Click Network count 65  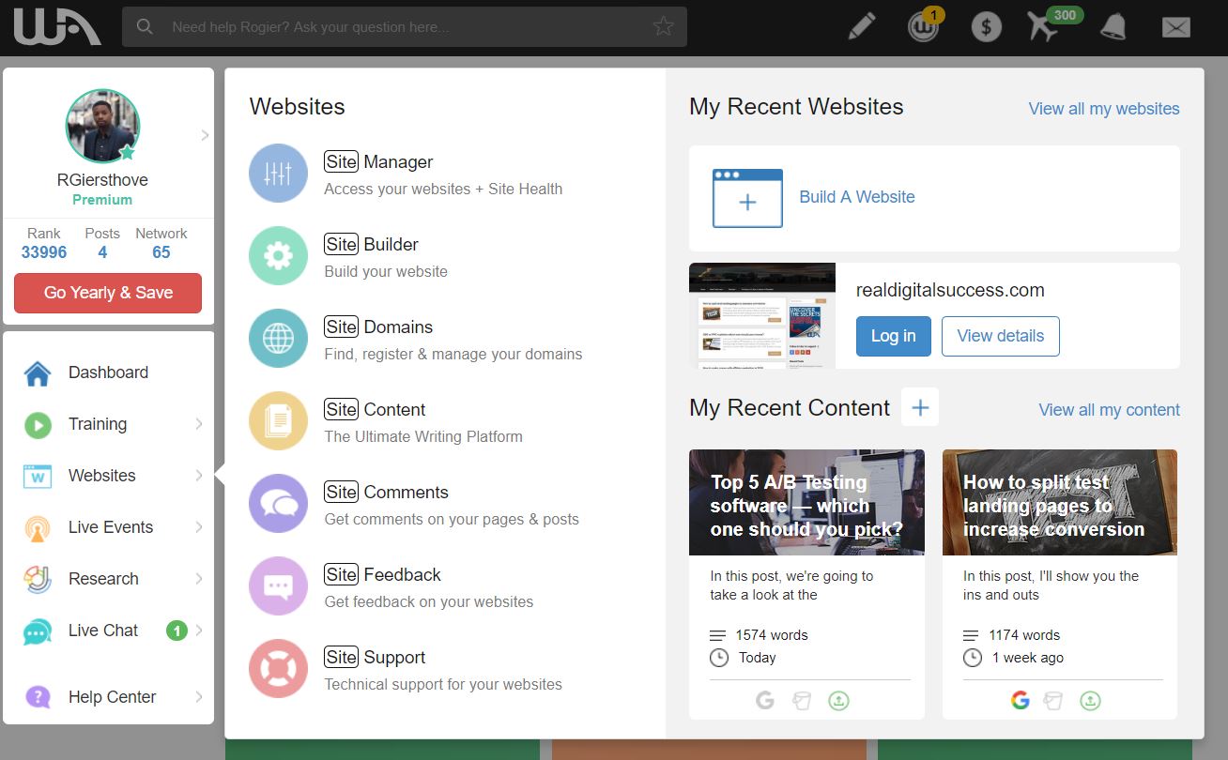tap(161, 252)
